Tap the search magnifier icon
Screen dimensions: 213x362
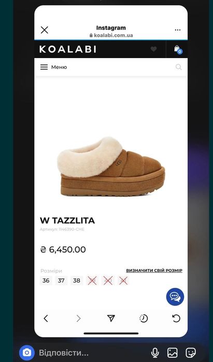pyautogui.click(x=178, y=67)
